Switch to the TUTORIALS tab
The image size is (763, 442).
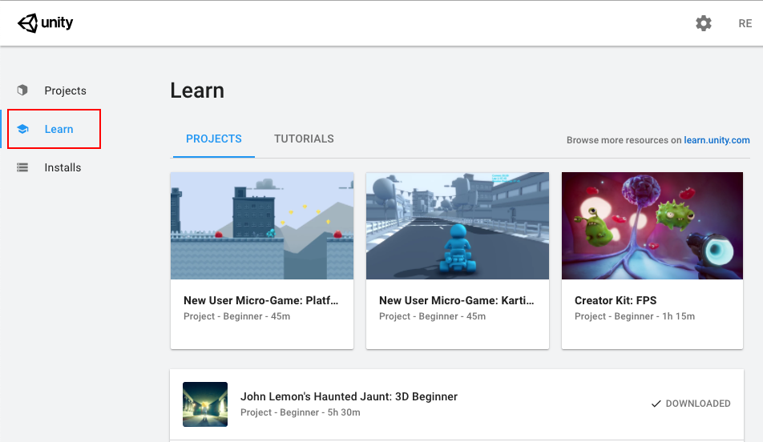pos(304,139)
